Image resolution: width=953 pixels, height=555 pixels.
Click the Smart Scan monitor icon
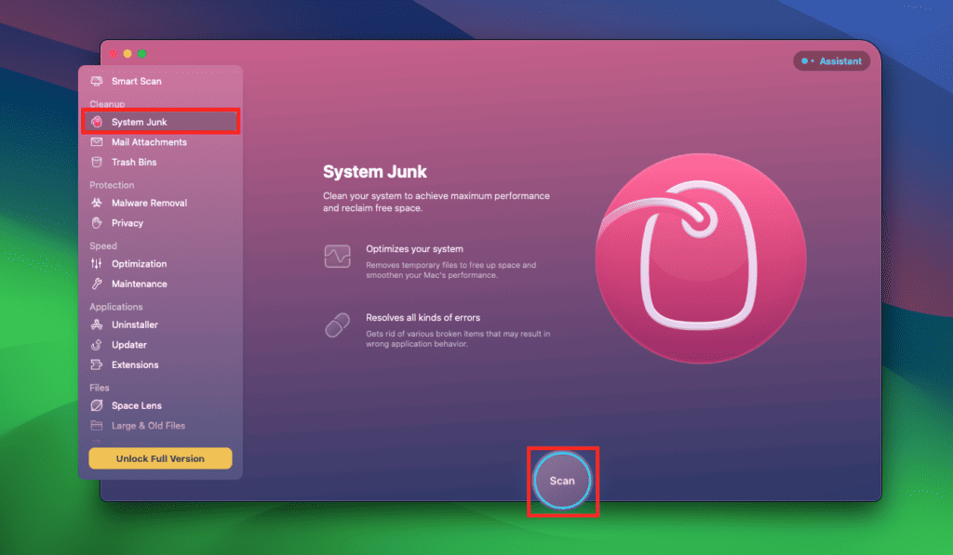97,81
